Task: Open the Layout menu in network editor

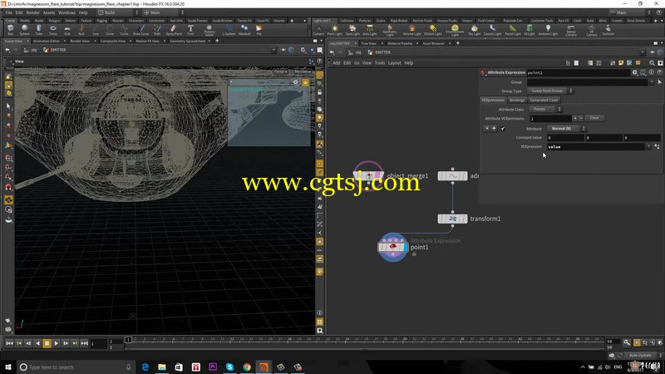Action: (394, 63)
